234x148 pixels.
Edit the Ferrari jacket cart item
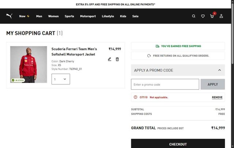point(109,59)
